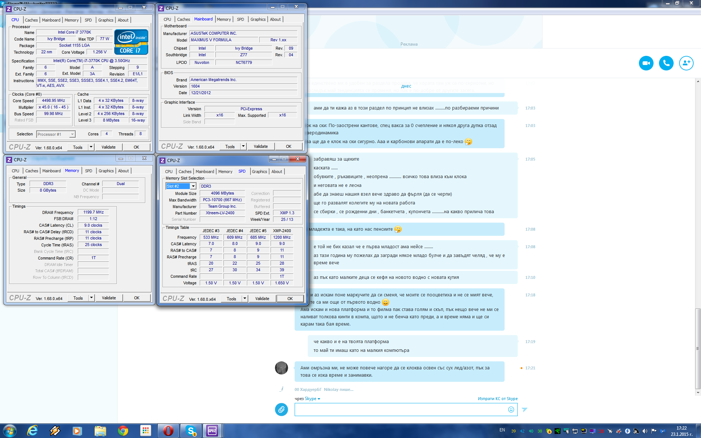Add a participant to the Skype conversation
701x438 pixels.
pos(686,63)
